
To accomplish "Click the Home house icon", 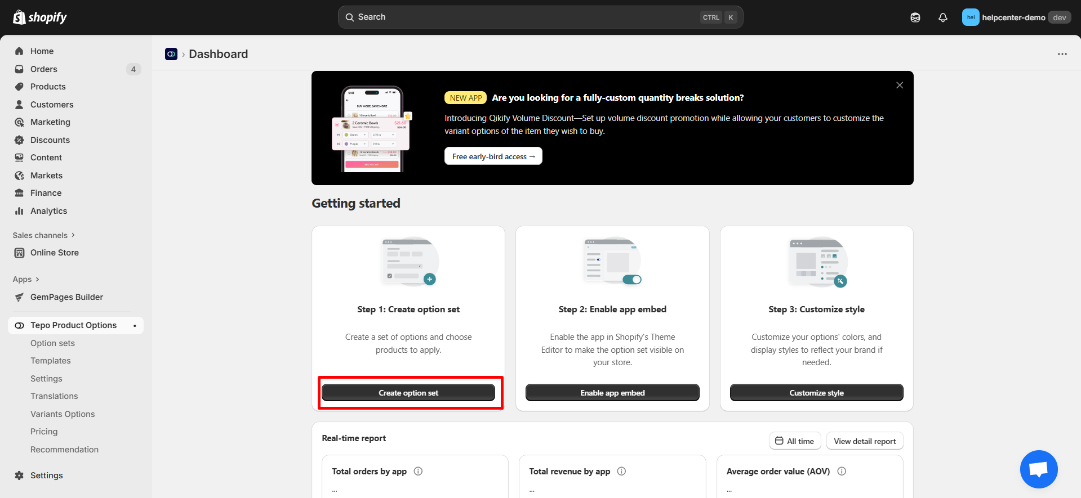I will coord(19,51).
